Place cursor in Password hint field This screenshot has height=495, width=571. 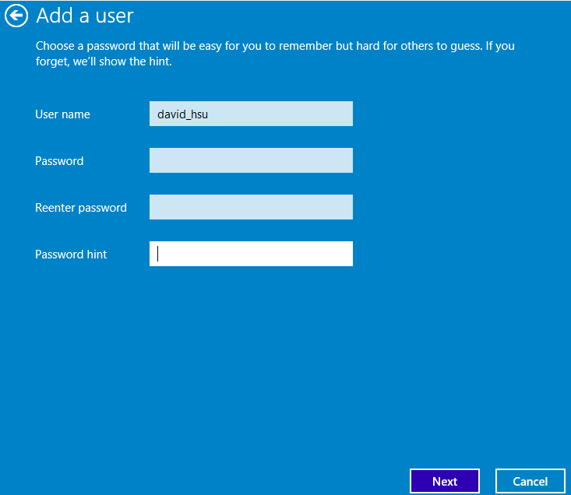(x=251, y=254)
